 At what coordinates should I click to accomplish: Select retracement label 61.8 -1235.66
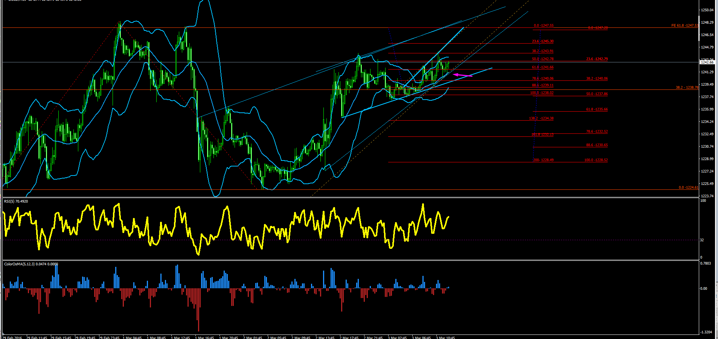tap(597, 109)
